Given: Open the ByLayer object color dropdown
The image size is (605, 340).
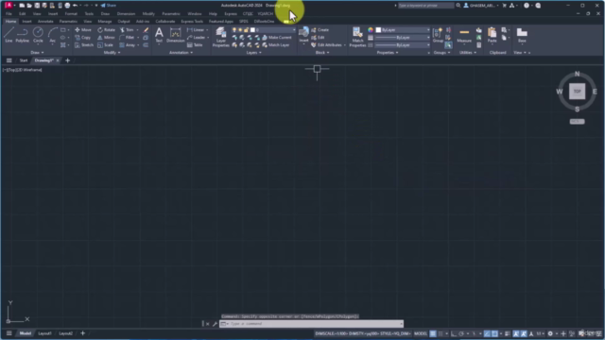Looking at the screenshot, I should [x=428, y=29].
